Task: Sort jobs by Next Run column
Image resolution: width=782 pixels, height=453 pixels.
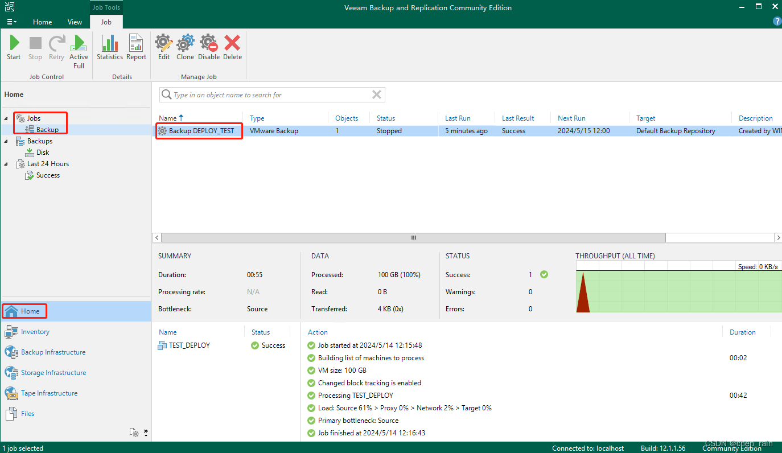Action: point(571,118)
